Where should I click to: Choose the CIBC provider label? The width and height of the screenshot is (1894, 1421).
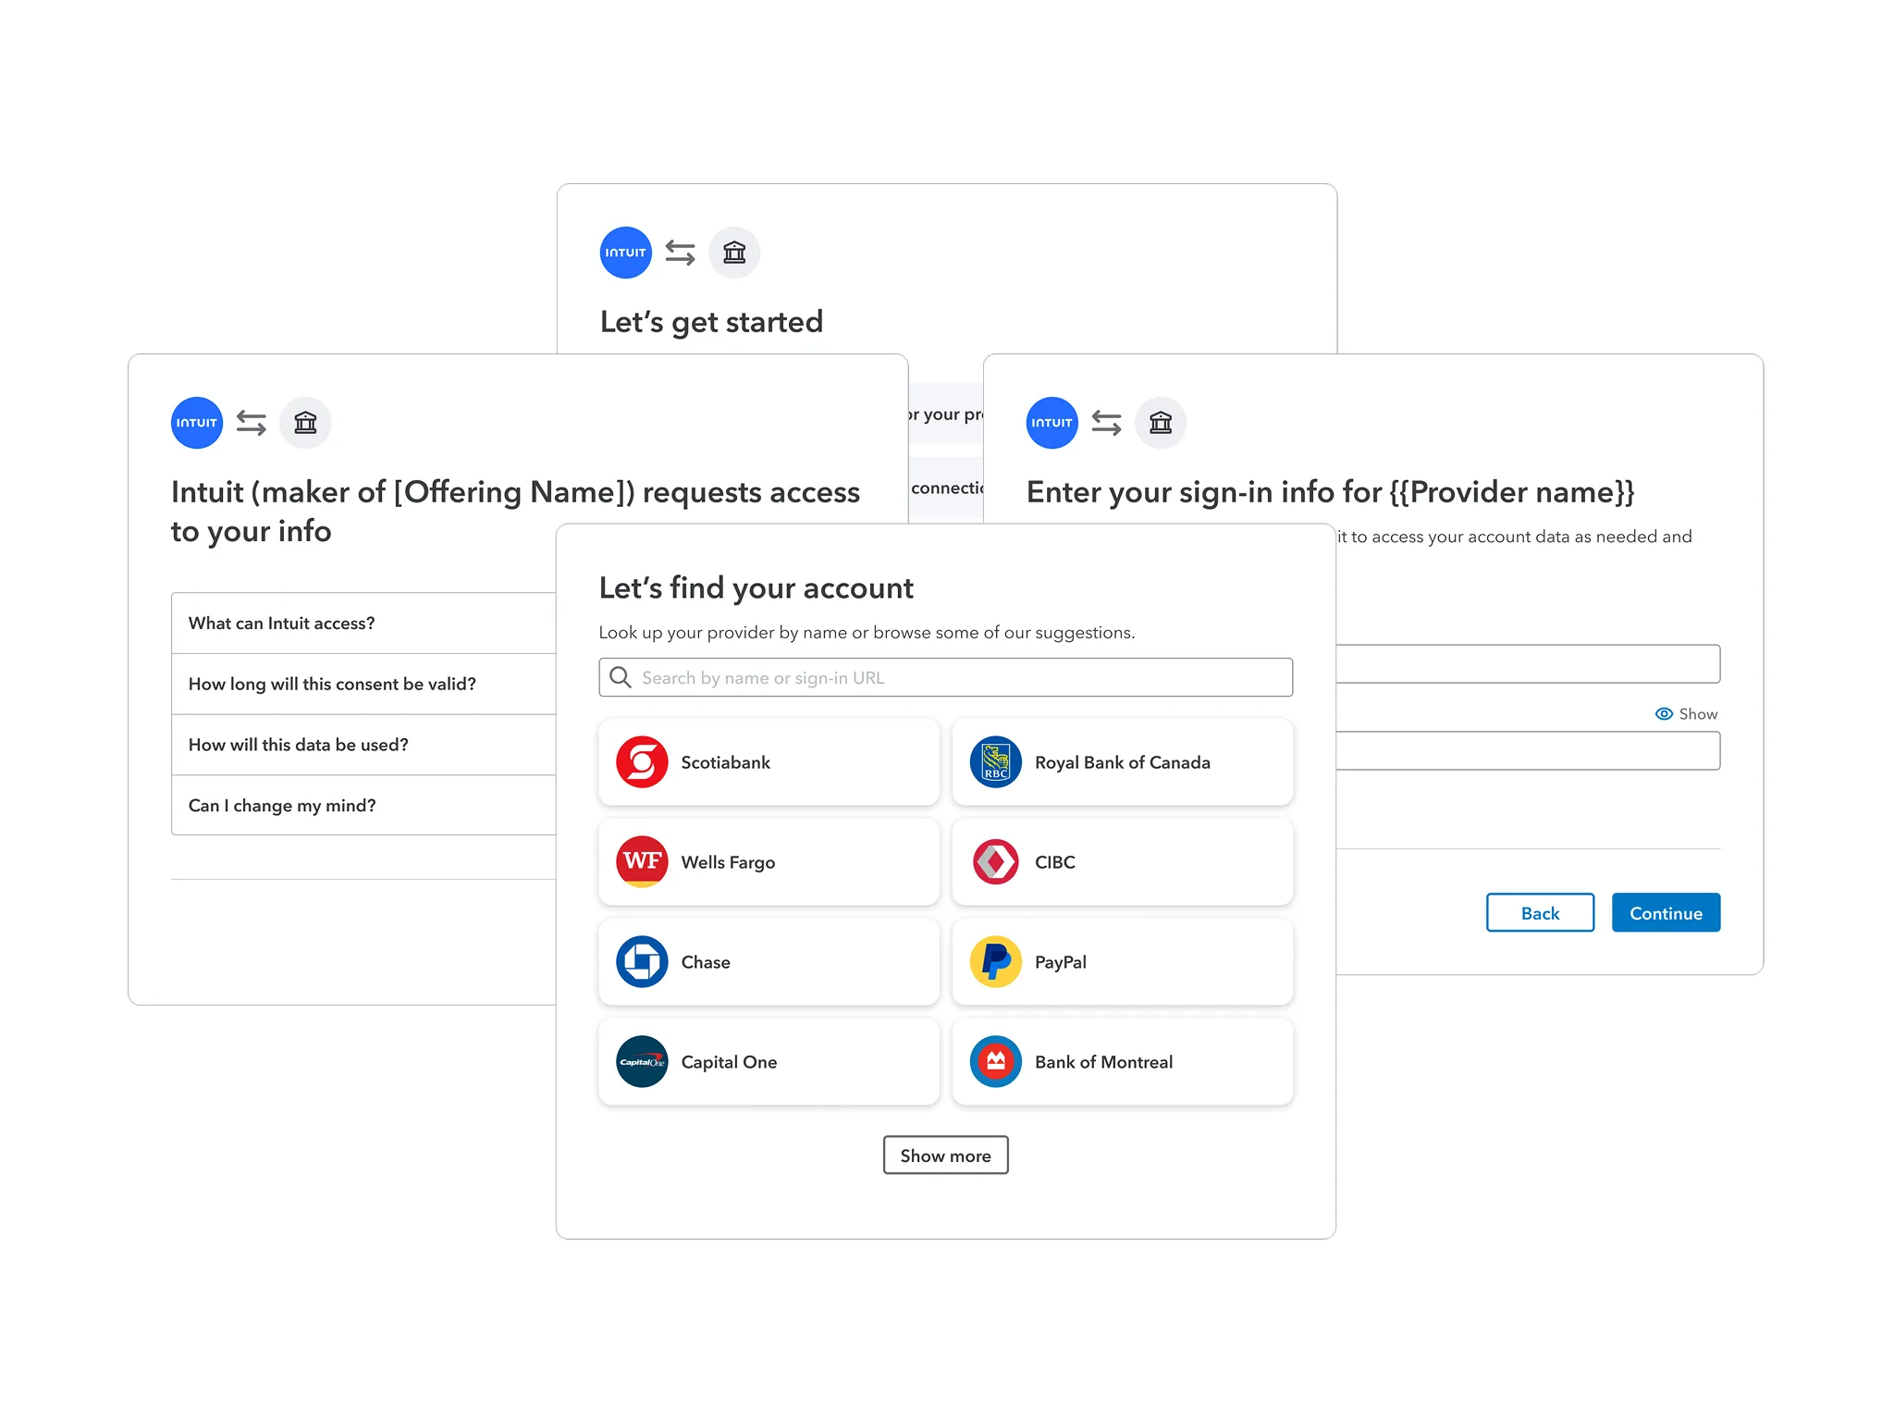coord(1055,862)
